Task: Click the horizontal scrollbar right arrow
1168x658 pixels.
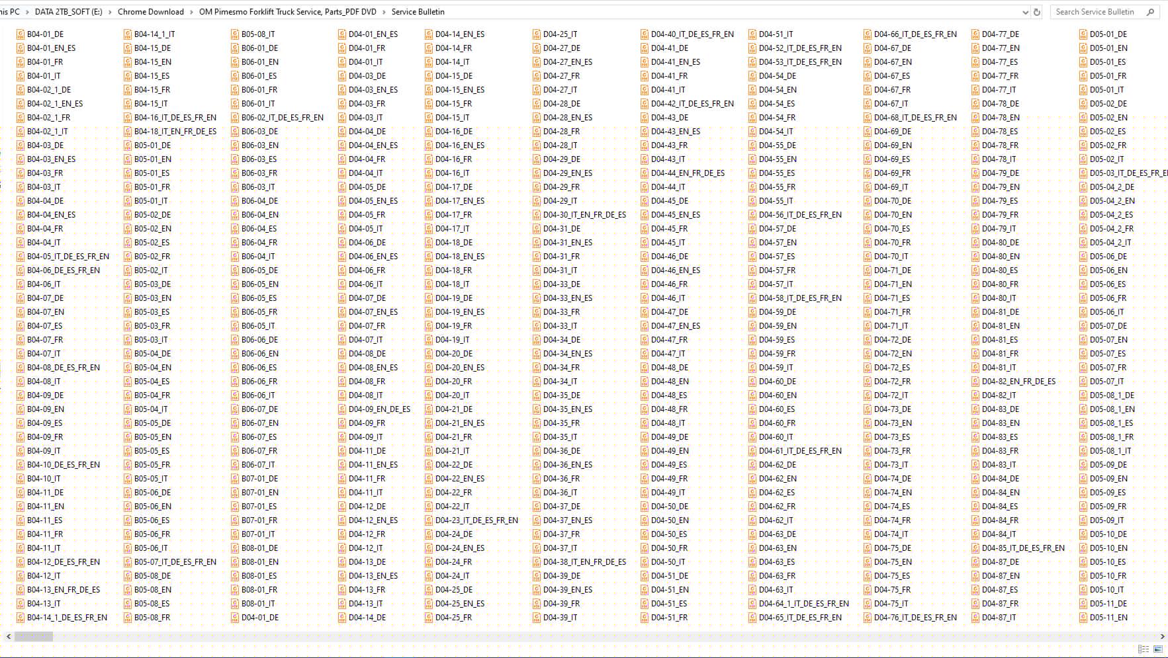Action: click(x=1163, y=637)
